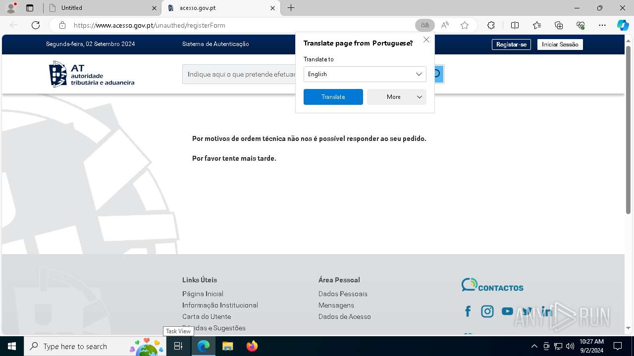Open the tab actions menu icon

pos(30,8)
